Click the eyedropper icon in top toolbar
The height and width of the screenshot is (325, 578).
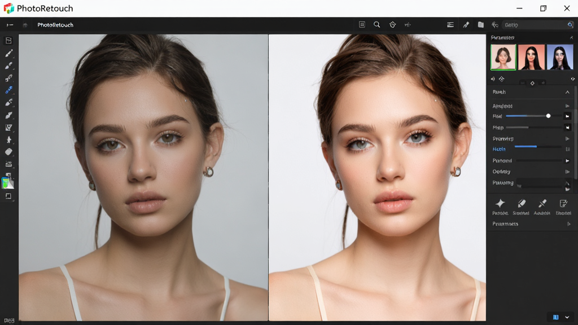pyautogui.click(x=466, y=25)
